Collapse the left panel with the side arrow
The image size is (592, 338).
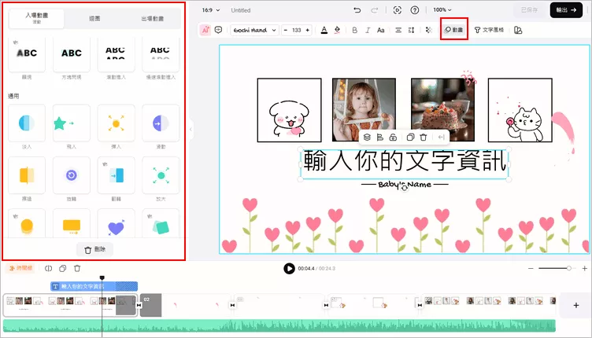point(191,129)
